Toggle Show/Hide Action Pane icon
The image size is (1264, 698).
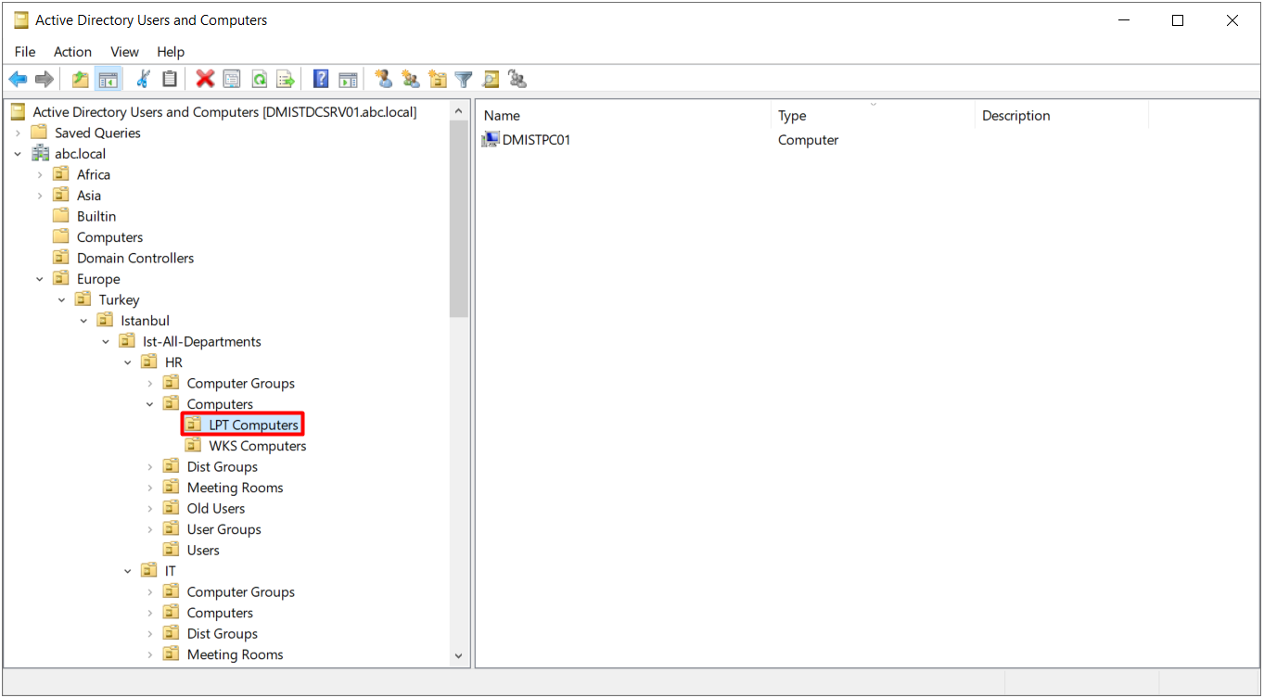pos(348,80)
